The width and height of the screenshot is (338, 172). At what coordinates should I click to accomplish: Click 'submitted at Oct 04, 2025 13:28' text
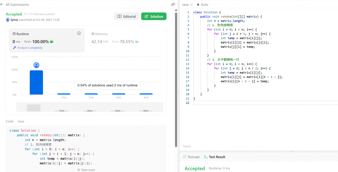[39, 20]
